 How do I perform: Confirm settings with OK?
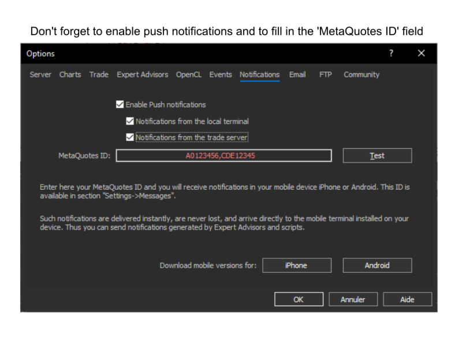pos(299,299)
